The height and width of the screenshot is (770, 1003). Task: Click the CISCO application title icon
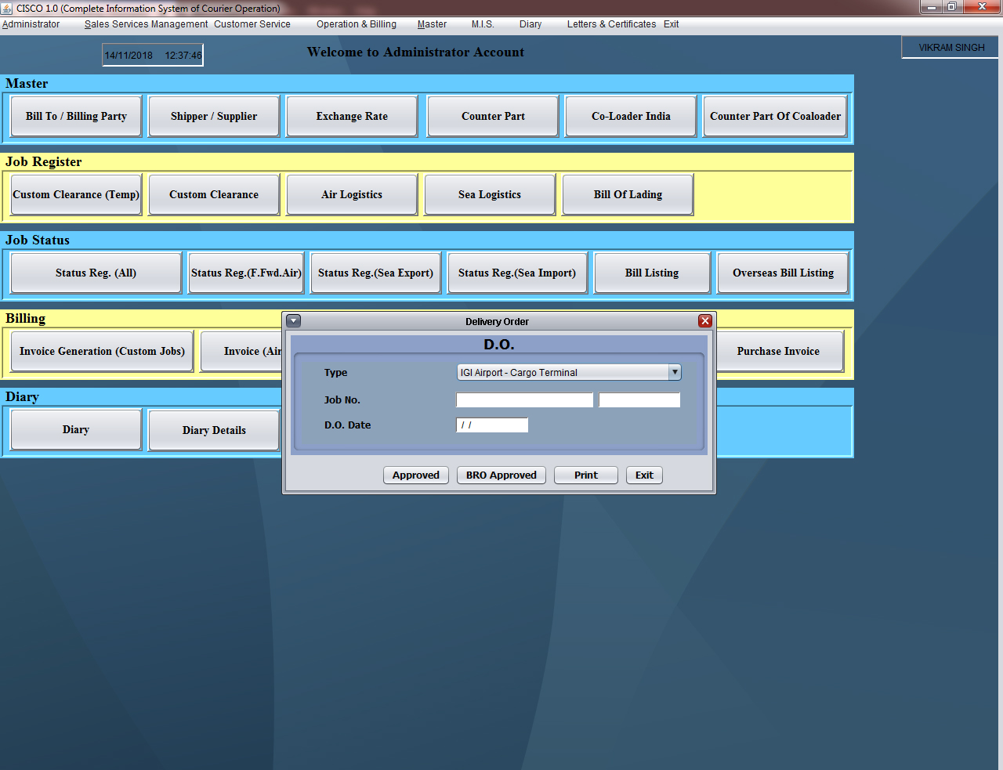point(7,8)
